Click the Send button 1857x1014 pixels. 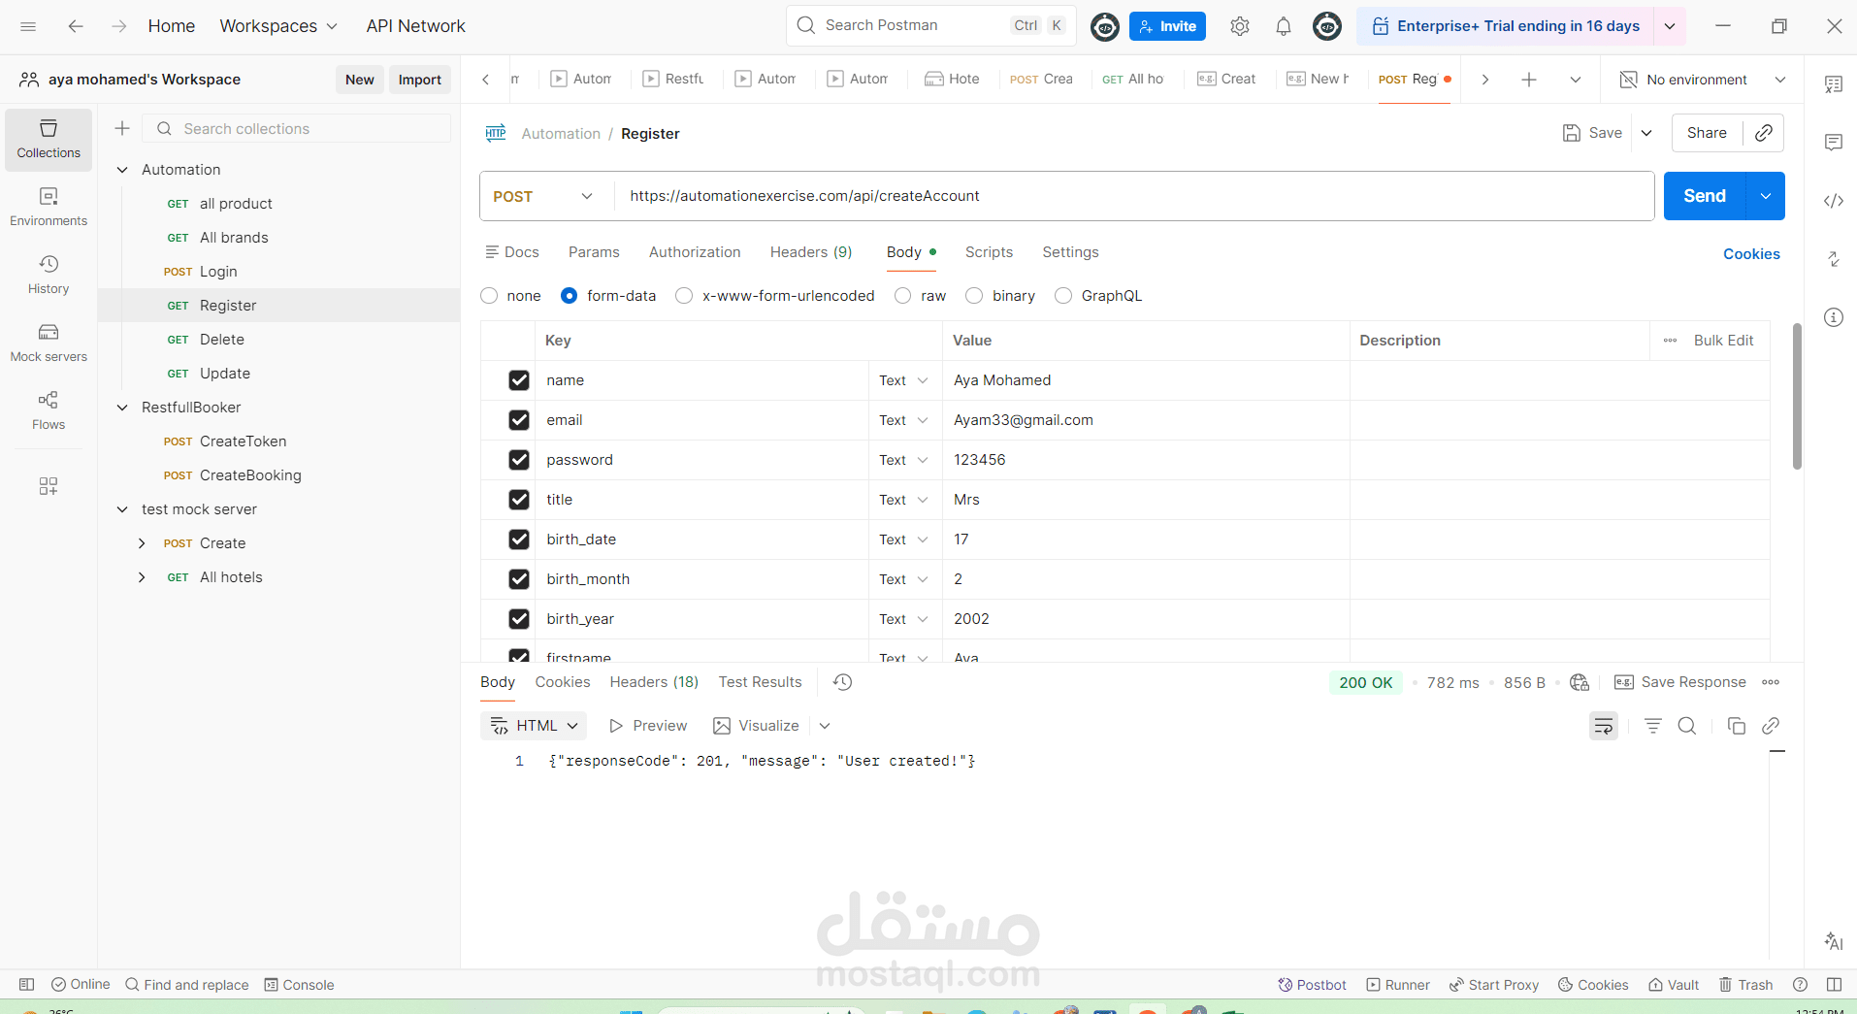pyautogui.click(x=1705, y=196)
